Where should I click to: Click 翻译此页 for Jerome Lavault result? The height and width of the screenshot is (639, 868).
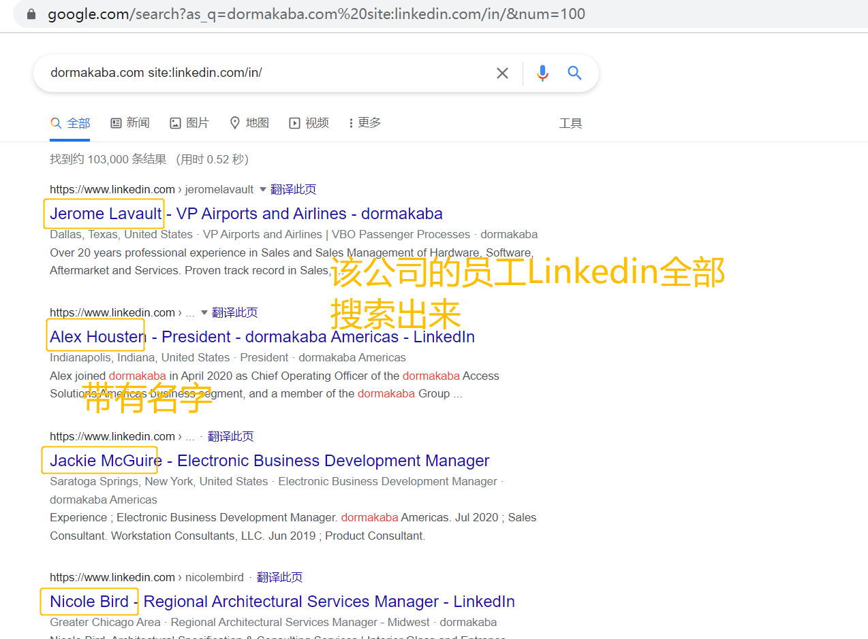(x=293, y=189)
